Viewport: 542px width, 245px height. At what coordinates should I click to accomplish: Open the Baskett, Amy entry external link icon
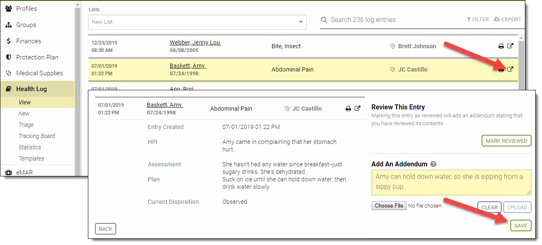tap(510, 69)
